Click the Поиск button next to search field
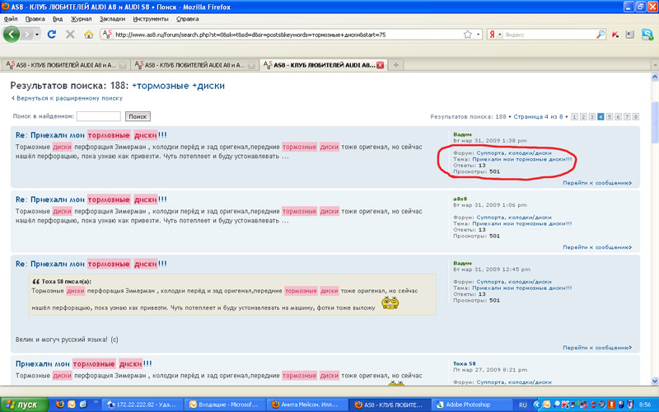The height and width of the screenshot is (412, 659). pos(138,117)
